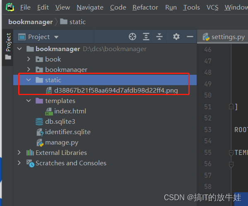Click the locate/select opened file crosshair icon
This screenshot has height=206, width=248.
(x=132, y=37)
